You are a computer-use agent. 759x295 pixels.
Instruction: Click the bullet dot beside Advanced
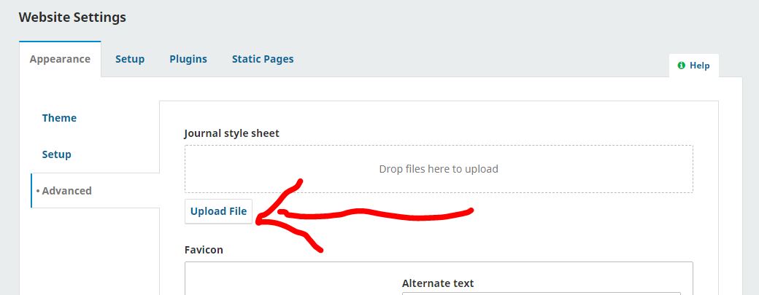(37, 191)
